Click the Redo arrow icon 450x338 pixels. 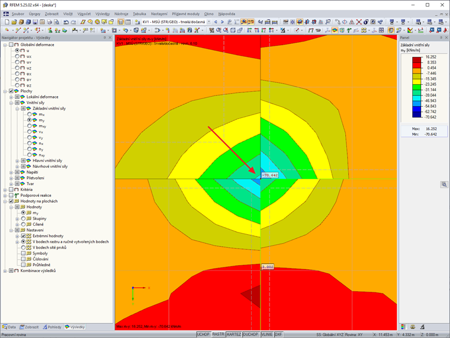click(x=73, y=22)
